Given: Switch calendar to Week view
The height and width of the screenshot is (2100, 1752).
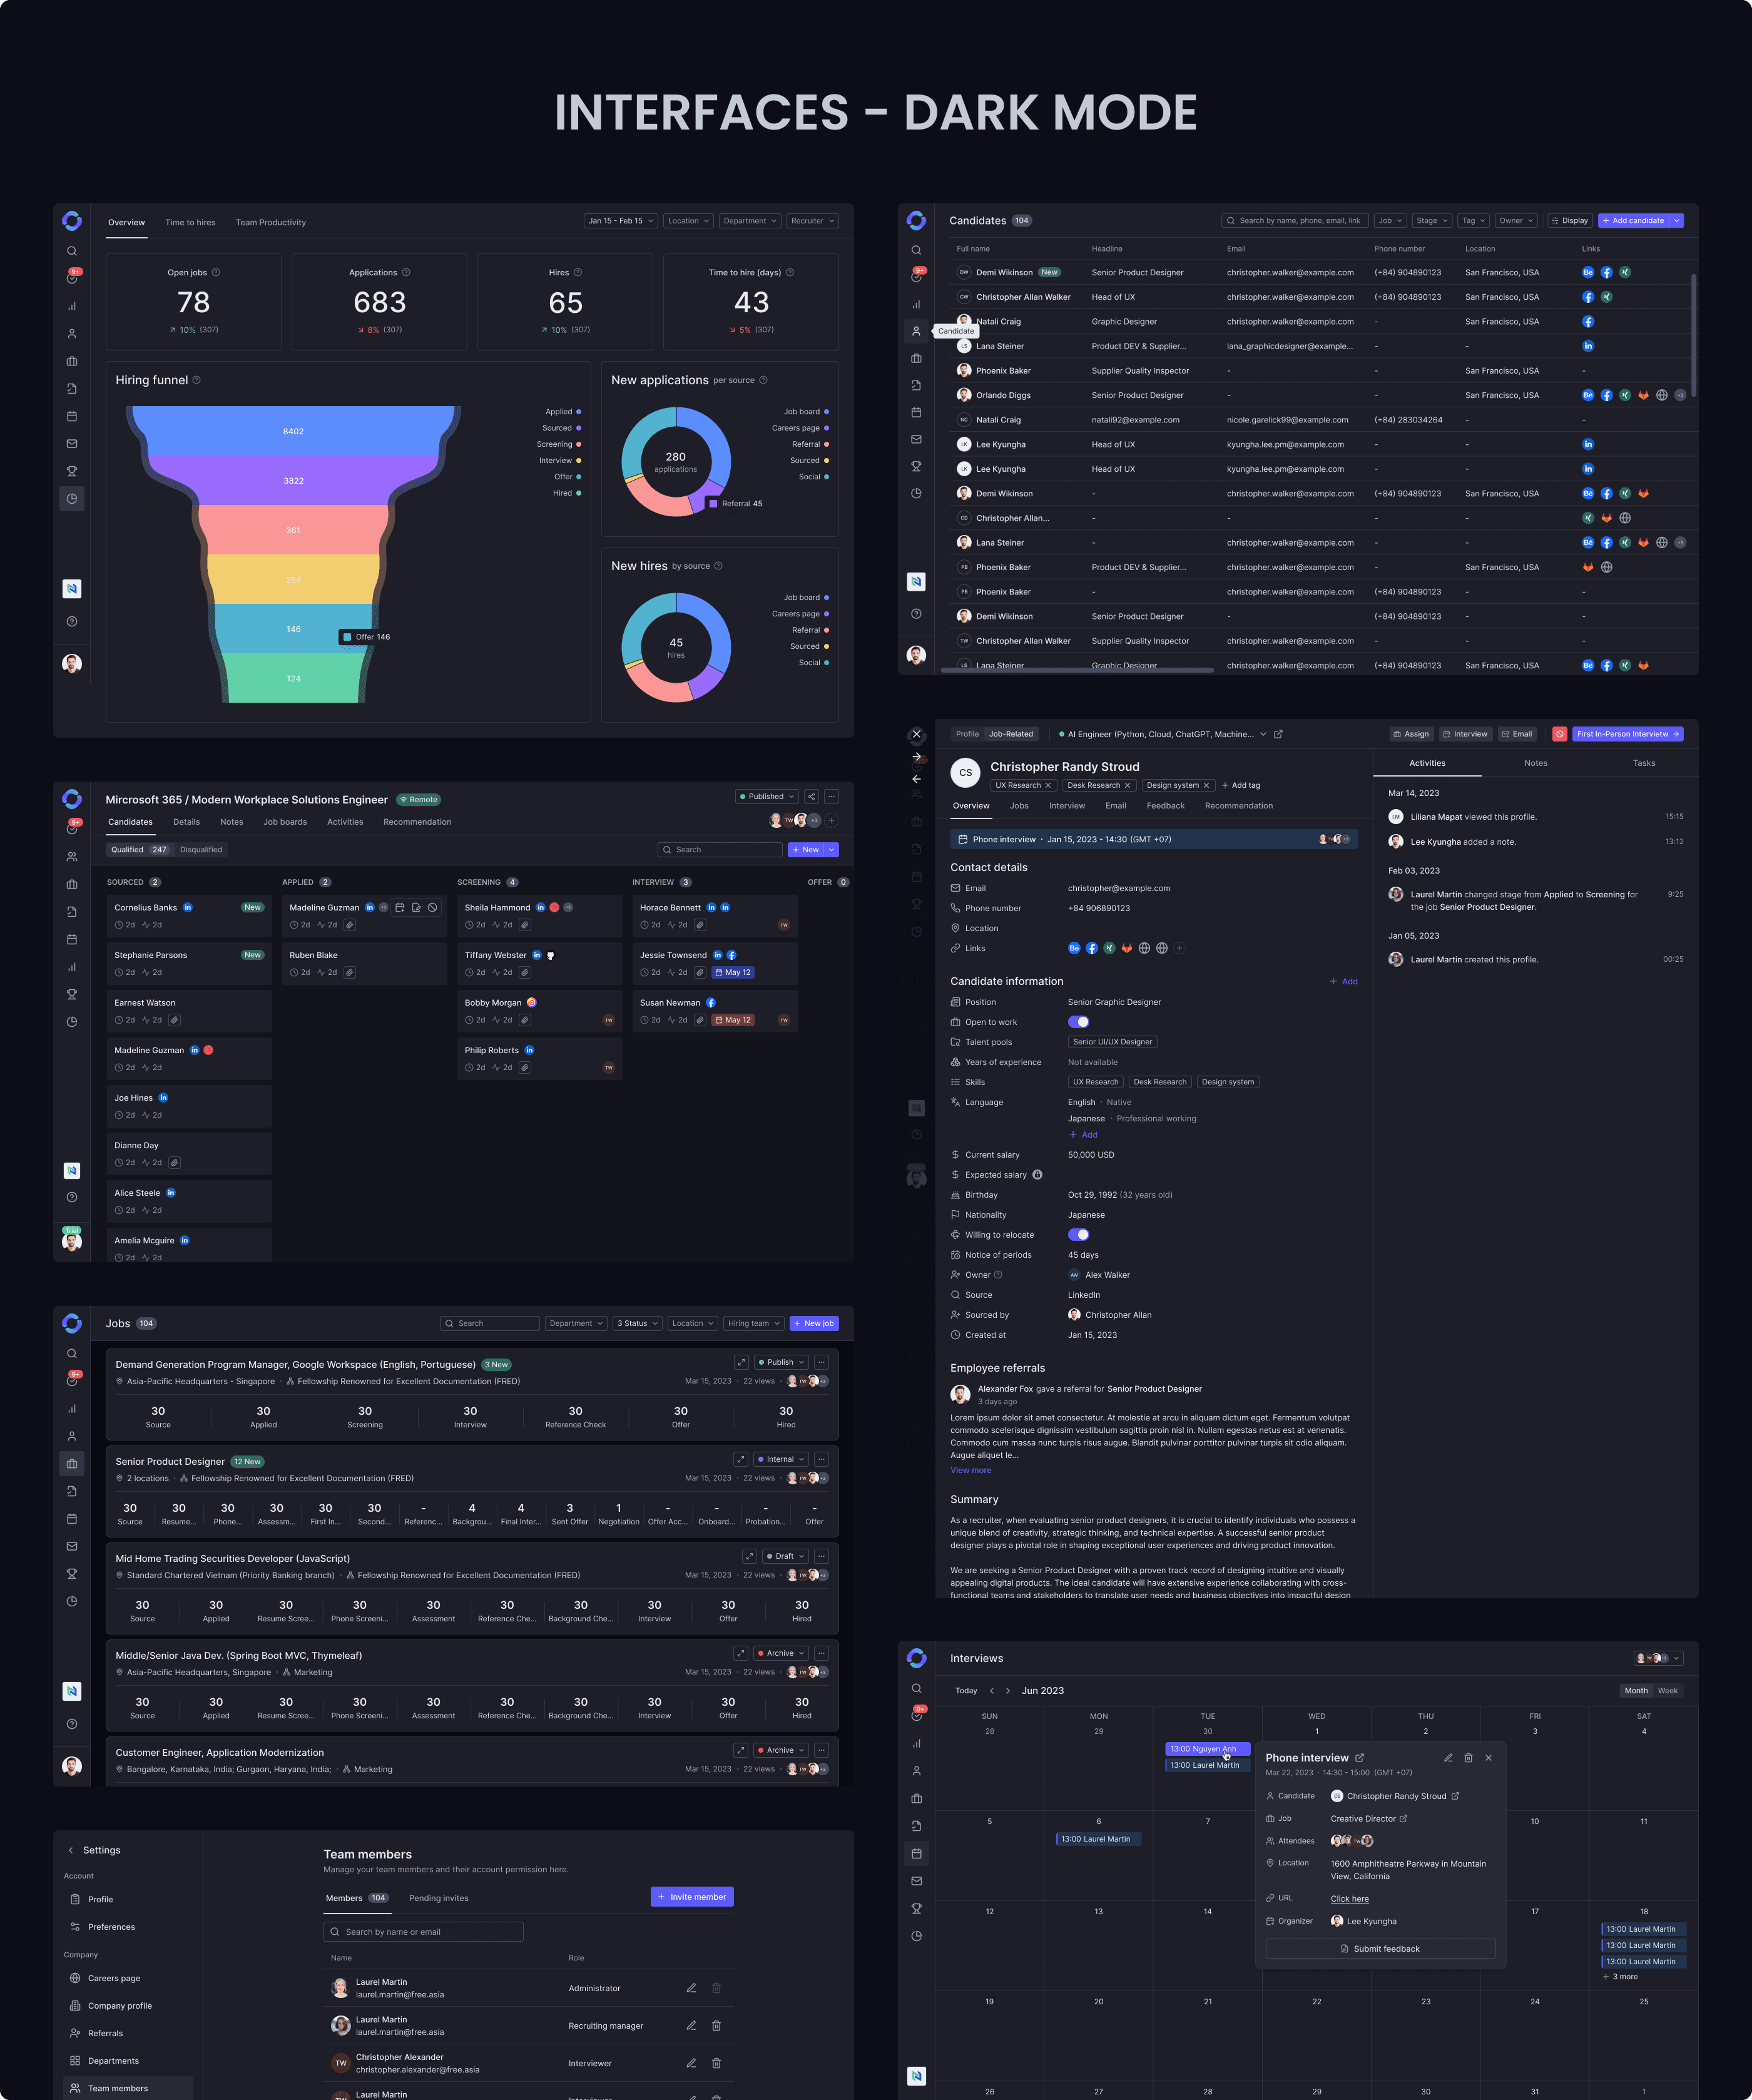Looking at the screenshot, I should [x=1668, y=1691].
